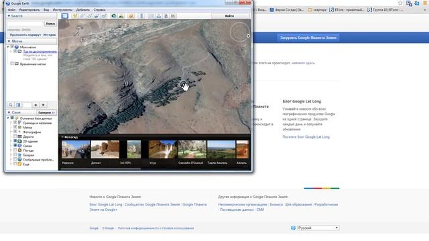Viewport: 429px width, 241px height.
Task: Open the Cascades D'Ouzoud photo thumbnail
Action: 192,149
